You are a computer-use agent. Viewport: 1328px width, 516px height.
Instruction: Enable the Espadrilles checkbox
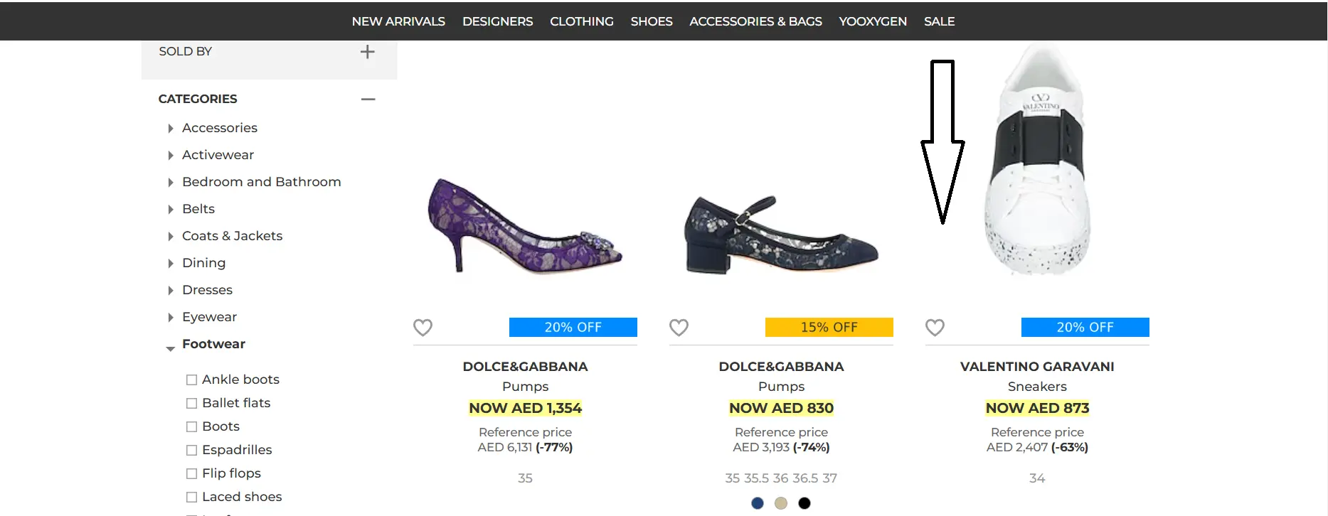click(191, 451)
